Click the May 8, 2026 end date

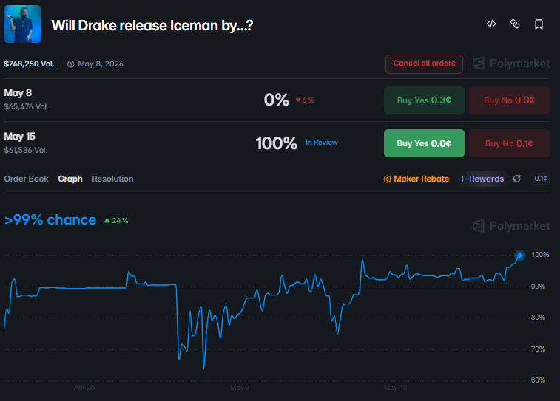101,64
